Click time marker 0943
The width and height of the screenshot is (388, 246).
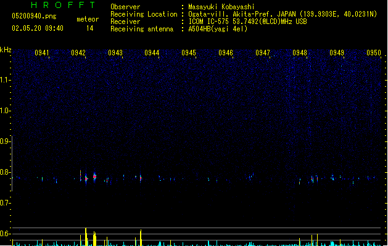(115, 53)
